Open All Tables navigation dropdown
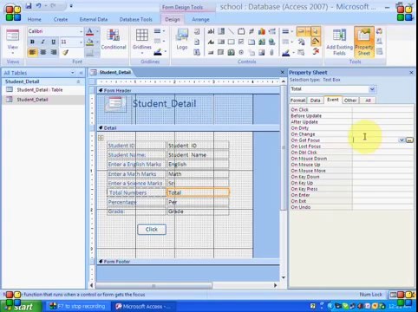 [73, 73]
